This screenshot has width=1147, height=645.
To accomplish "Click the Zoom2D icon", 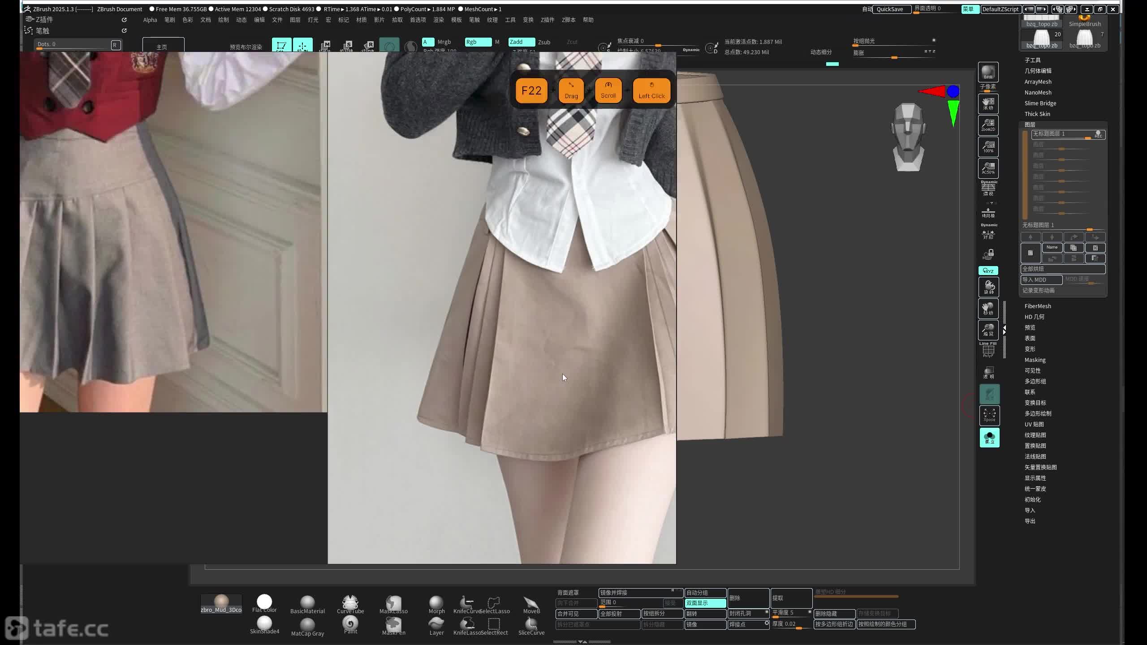I will [x=988, y=125].
